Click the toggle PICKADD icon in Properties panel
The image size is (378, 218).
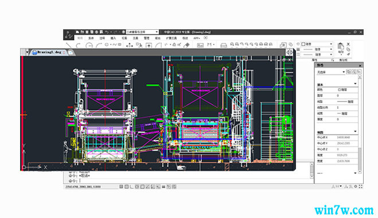click(x=348, y=72)
